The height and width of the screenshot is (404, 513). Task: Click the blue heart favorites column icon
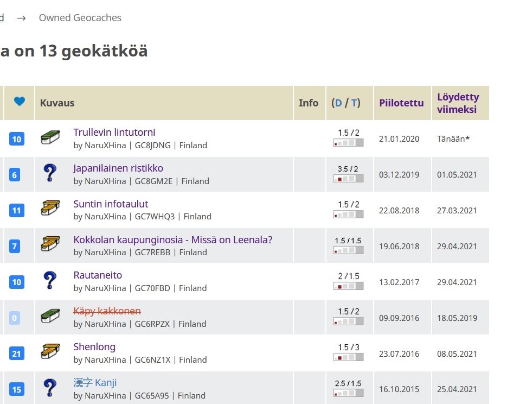tap(20, 102)
